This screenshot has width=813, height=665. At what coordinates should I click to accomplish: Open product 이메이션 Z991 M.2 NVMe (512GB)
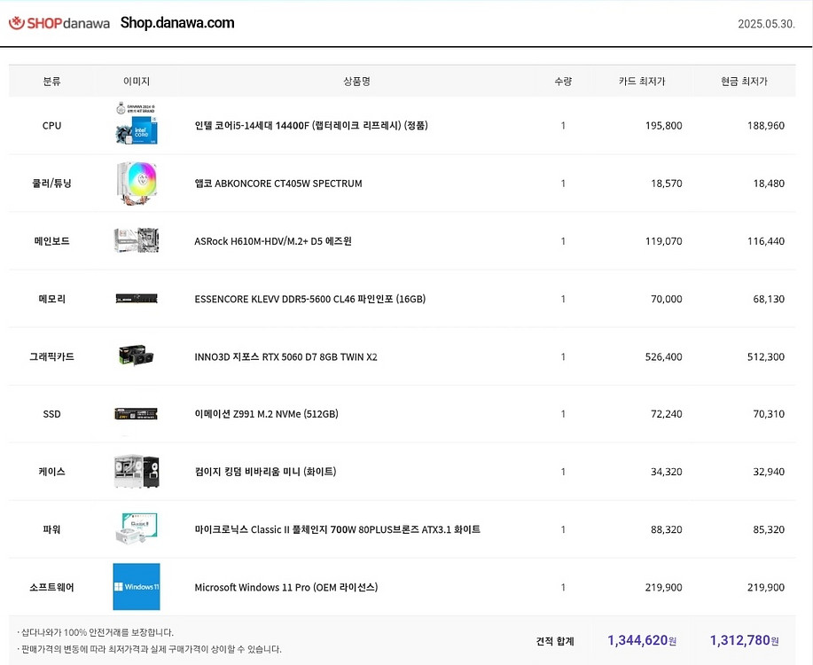point(267,414)
